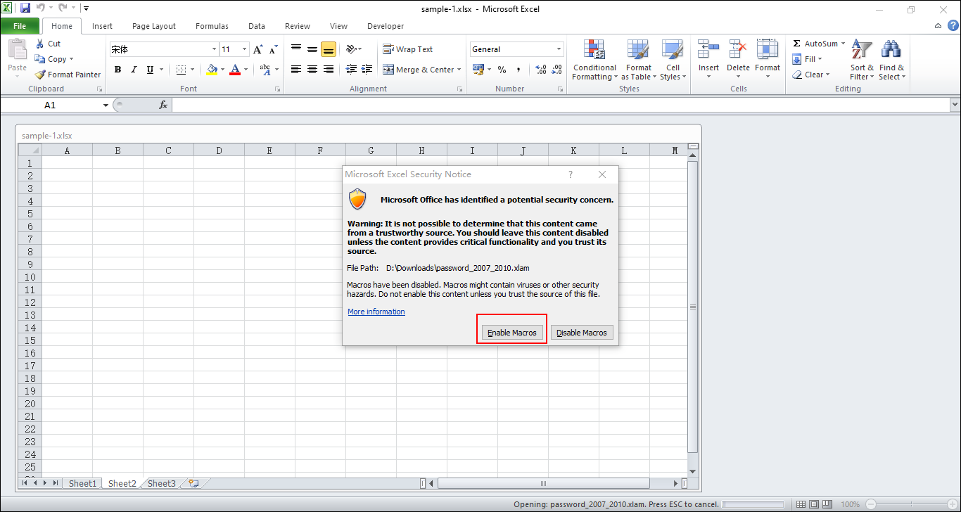Click the Grow Font icon
961x512 pixels.
tap(258, 49)
